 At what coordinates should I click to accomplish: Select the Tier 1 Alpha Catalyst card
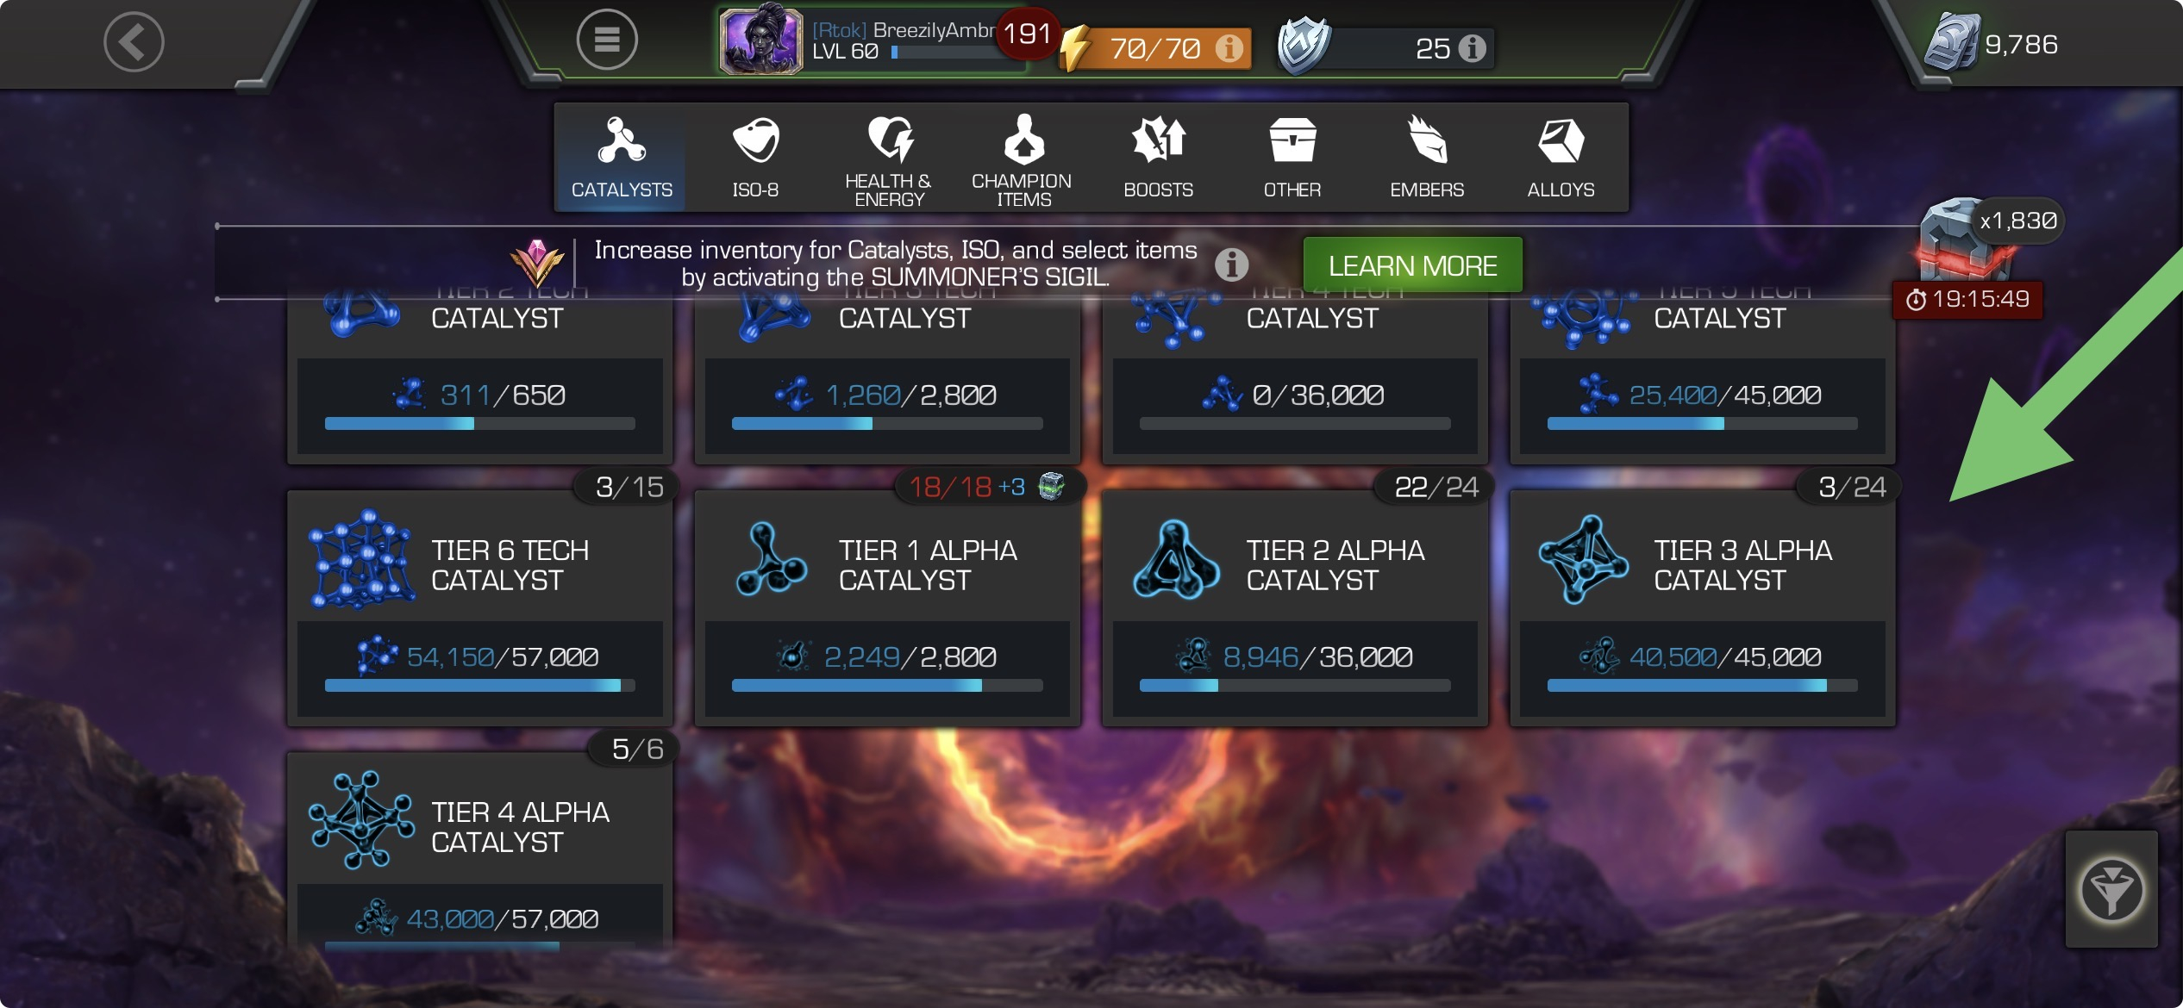click(x=887, y=607)
